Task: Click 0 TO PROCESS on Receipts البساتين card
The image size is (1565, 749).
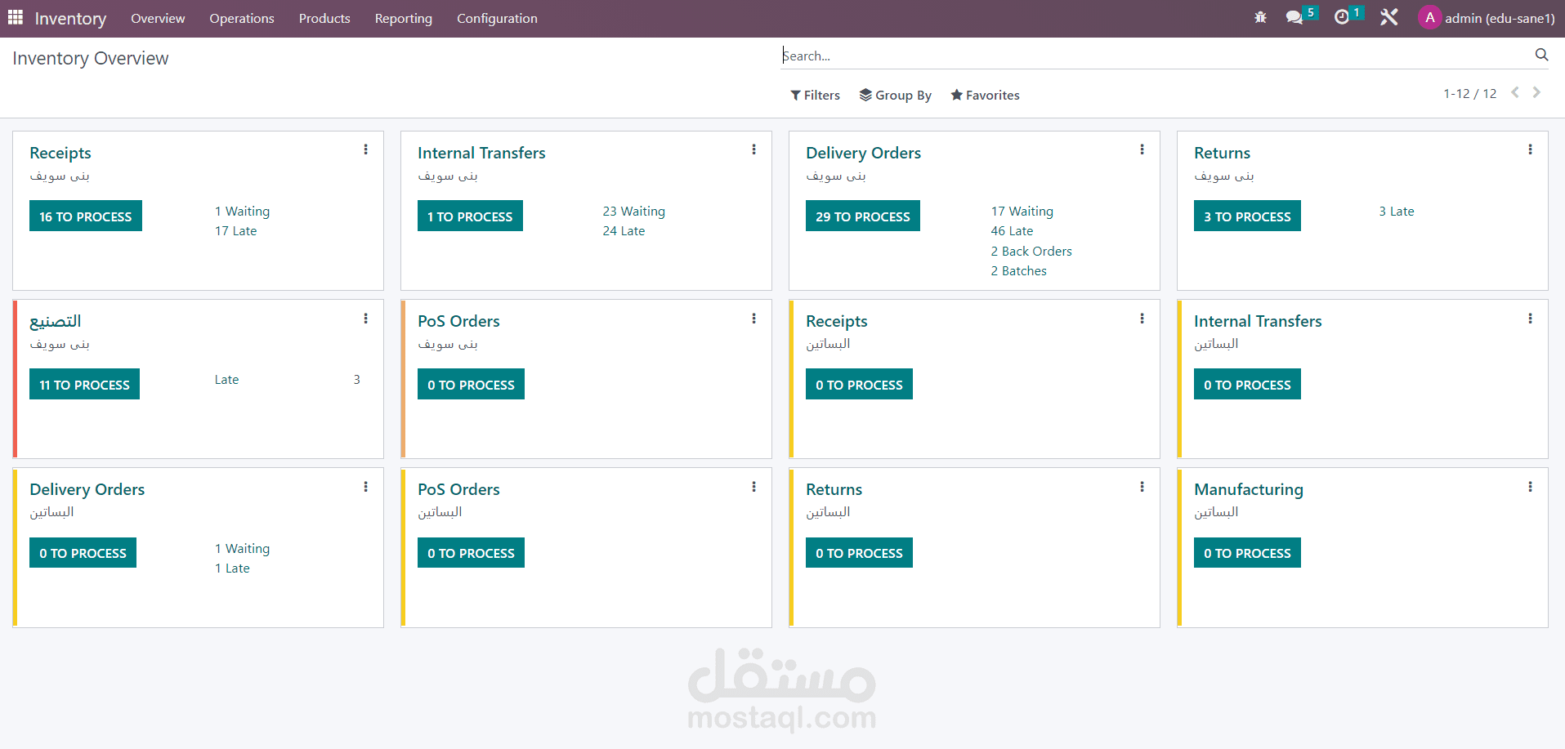Action: (x=859, y=384)
